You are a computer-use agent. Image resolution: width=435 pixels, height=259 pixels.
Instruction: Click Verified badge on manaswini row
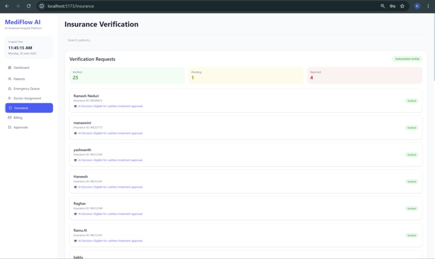(x=412, y=128)
